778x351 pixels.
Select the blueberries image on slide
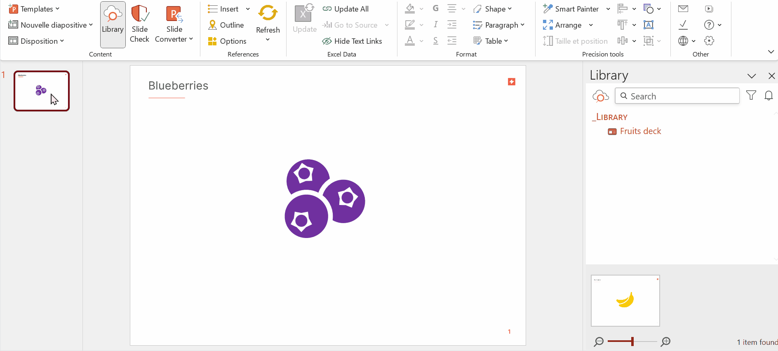[325, 198]
